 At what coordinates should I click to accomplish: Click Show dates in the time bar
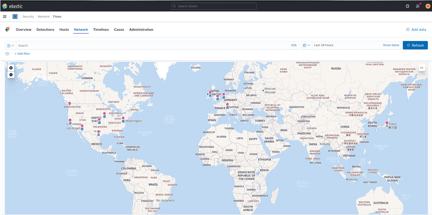[x=391, y=45]
